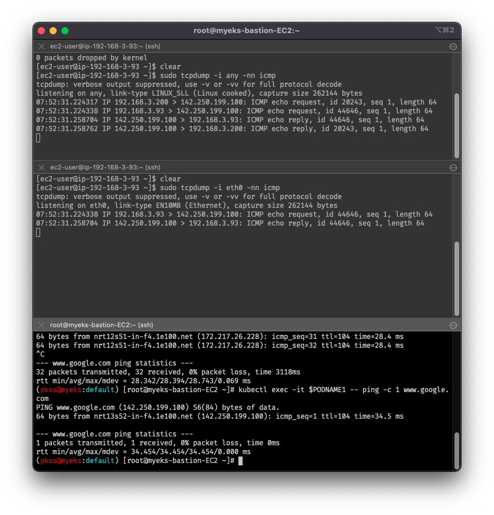The image size is (494, 515).
Task: Click 'sudo tcpdump -i any -nn icmp' command
Action: (218, 76)
